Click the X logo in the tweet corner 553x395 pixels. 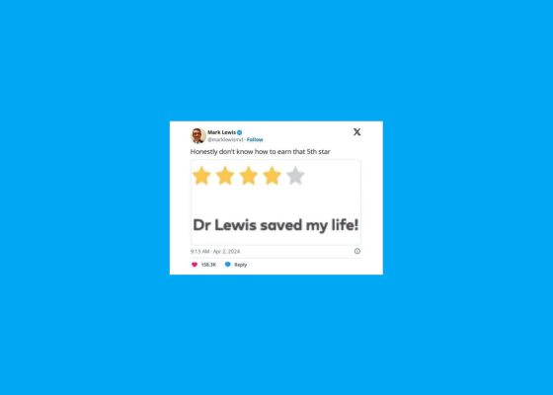(x=356, y=132)
